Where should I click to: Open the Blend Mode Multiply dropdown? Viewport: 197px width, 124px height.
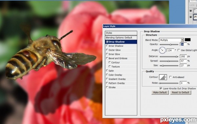point(171,40)
